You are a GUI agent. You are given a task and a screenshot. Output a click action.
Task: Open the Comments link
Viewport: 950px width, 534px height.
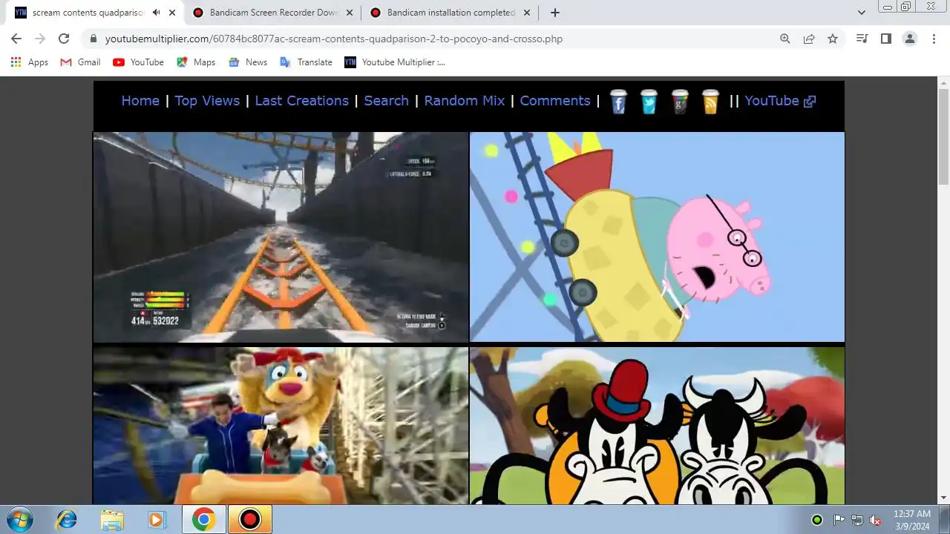coord(555,101)
